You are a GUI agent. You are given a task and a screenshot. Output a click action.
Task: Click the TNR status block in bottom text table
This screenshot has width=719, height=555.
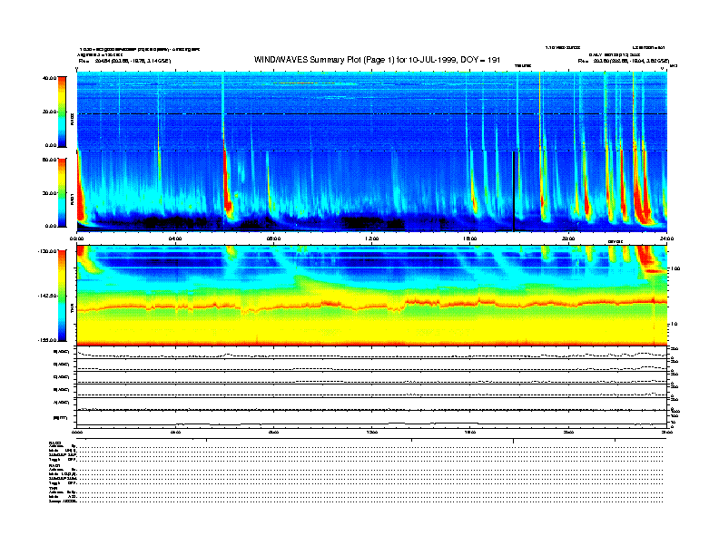[x=64, y=494]
